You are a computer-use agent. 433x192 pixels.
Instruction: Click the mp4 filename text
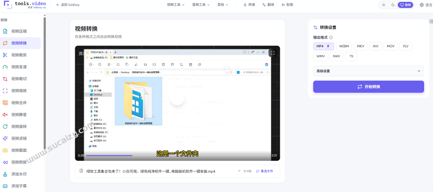coord(151,171)
